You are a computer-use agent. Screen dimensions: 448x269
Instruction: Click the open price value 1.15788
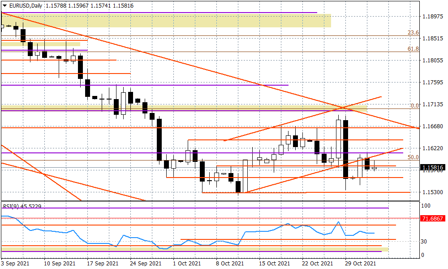pyautogui.click(x=55, y=6)
